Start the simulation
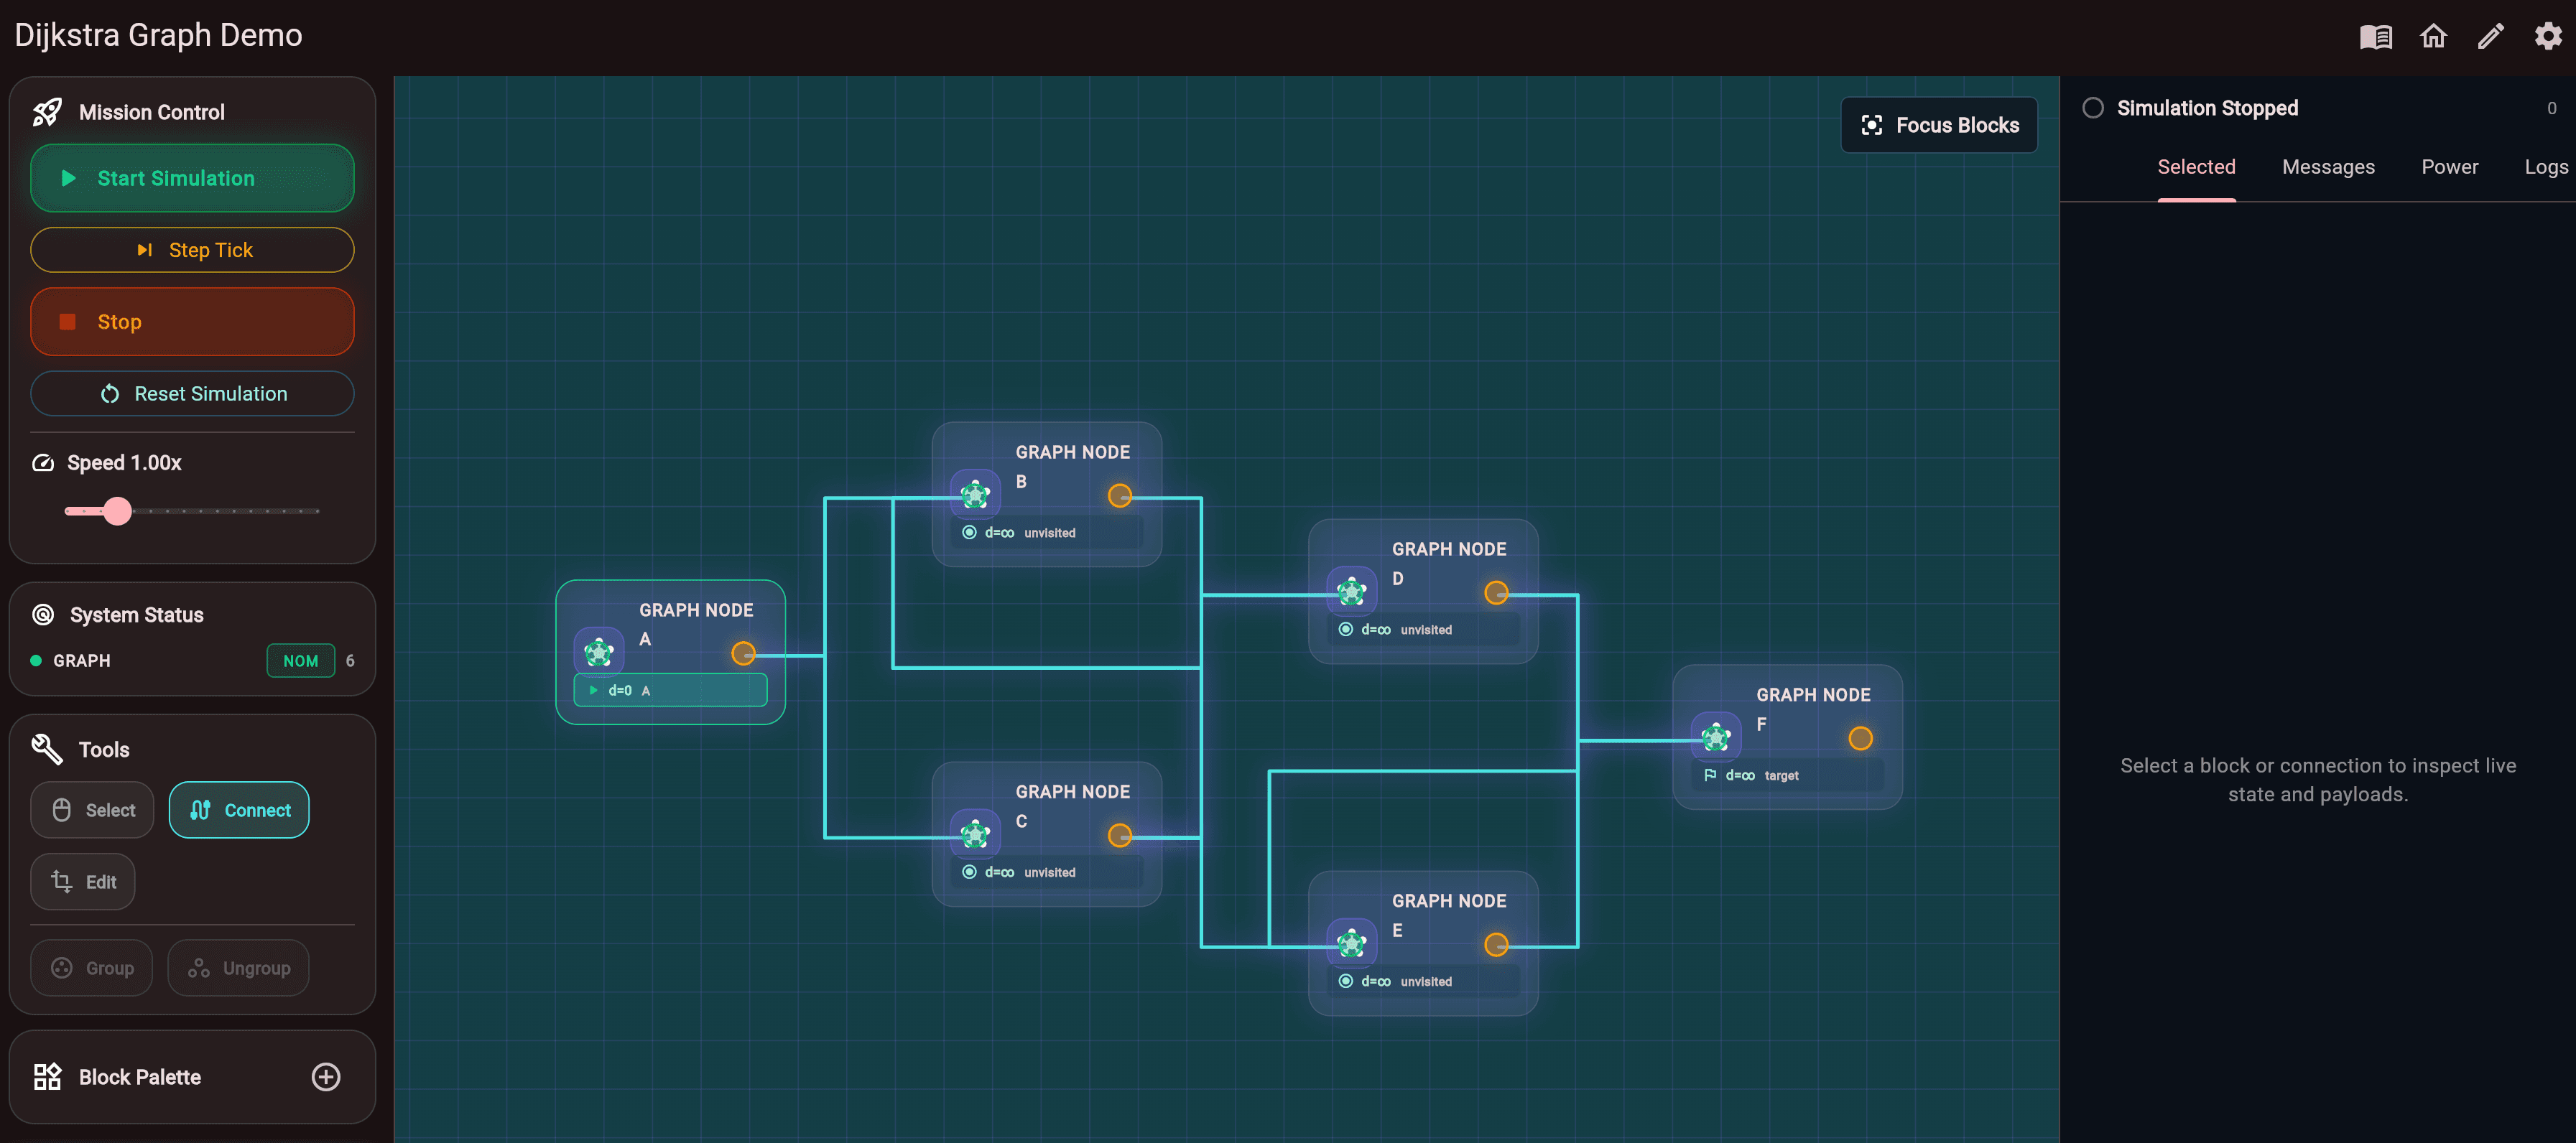 (x=192, y=178)
